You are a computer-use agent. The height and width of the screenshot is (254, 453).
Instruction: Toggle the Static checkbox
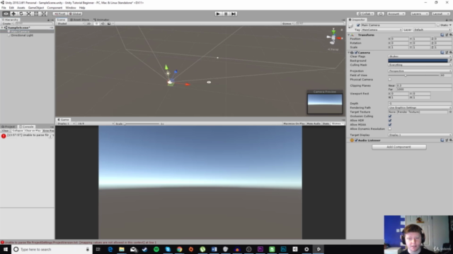[438, 25]
